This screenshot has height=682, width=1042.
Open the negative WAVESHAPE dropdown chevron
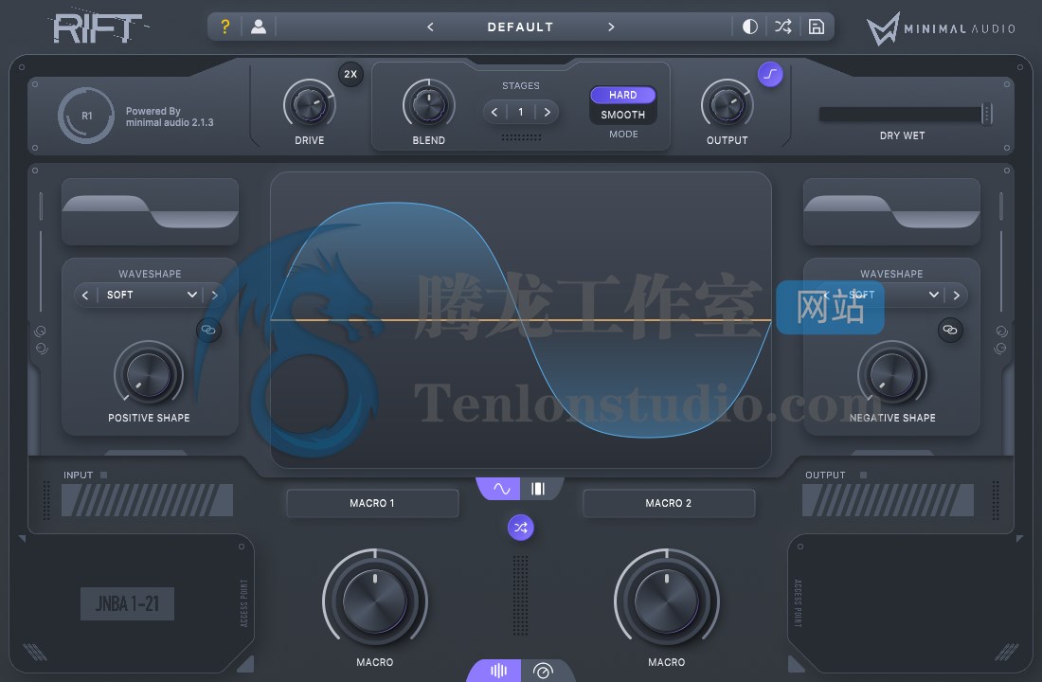(x=934, y=295)
